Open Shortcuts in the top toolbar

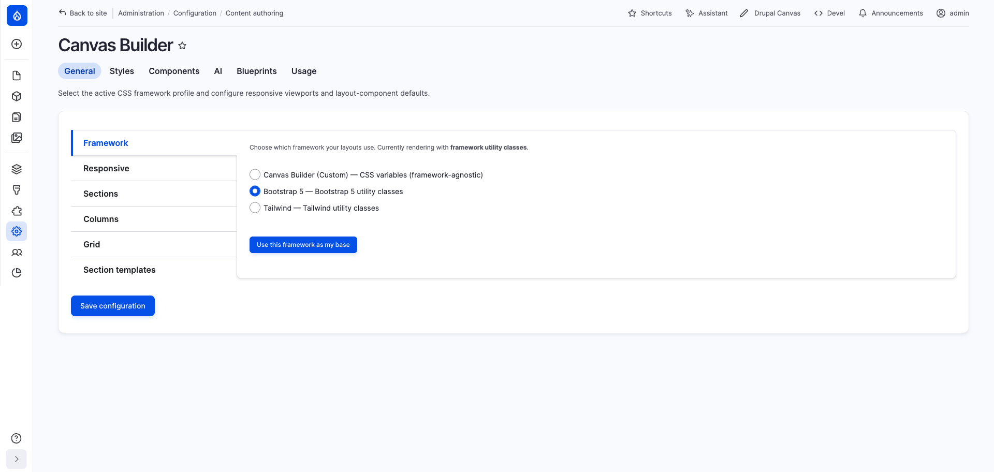650,13
